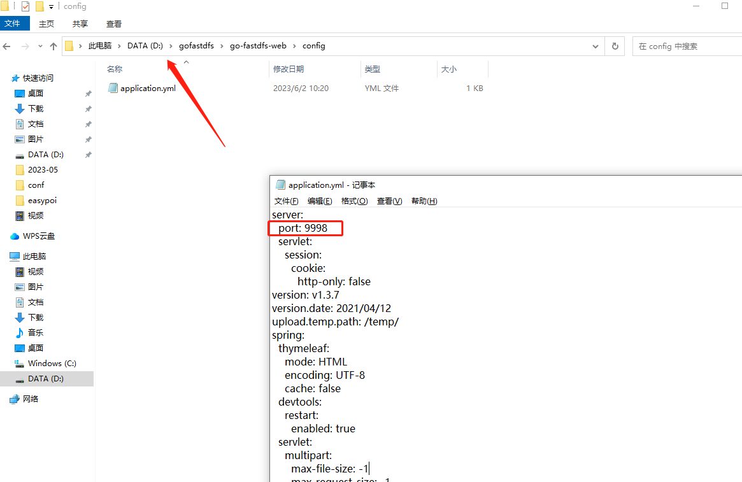The image size is (742, 482).
Task: Open Notepad 帮助(H) menu
Action: pos(424,201)
